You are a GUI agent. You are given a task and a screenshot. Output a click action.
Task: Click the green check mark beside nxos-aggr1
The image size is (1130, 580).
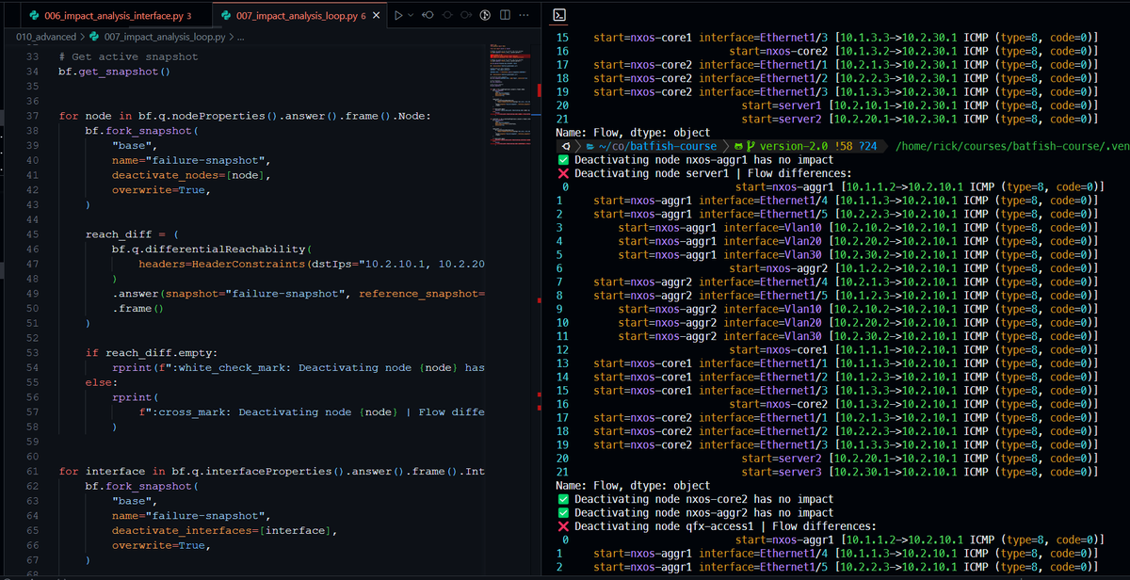pyautogui.click(x=562, y=160)
